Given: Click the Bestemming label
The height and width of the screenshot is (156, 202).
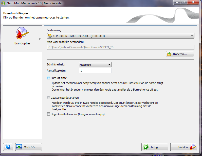Looking at the screenshot, I should click(54, 30).
